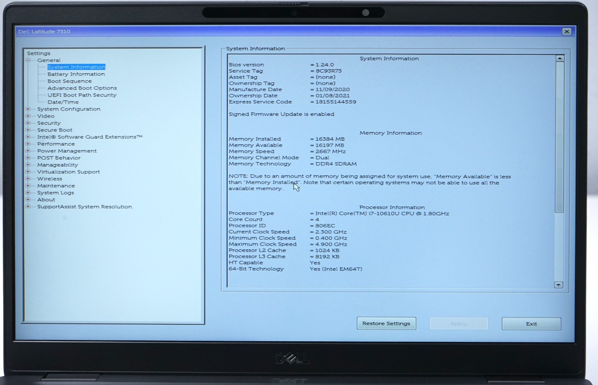This screenshot has width=598, height=385.
Task: Select the Manageability label
Action: pos(57,165)
